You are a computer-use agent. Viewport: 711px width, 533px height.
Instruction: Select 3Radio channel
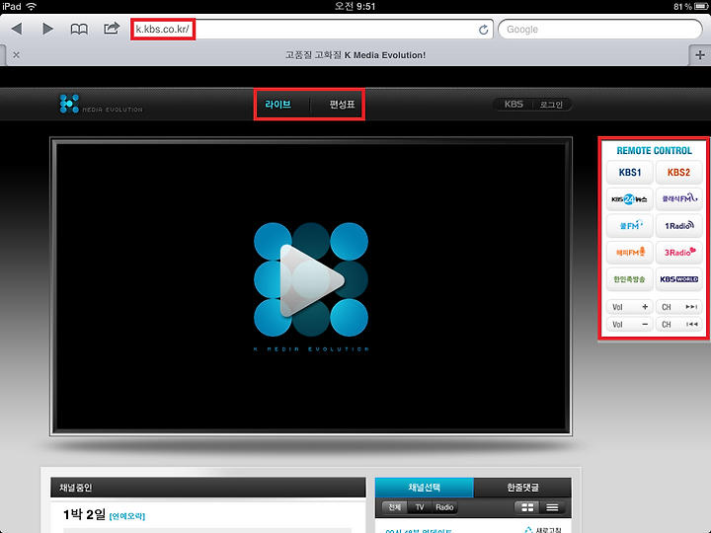[x=678, y=253]
